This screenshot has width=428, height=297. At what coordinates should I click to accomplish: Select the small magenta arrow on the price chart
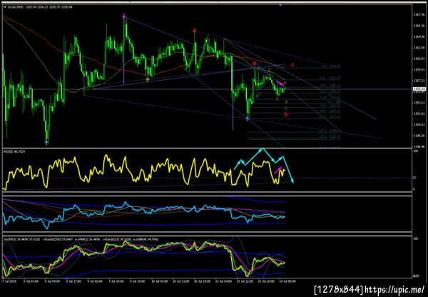tap(280, 83)
